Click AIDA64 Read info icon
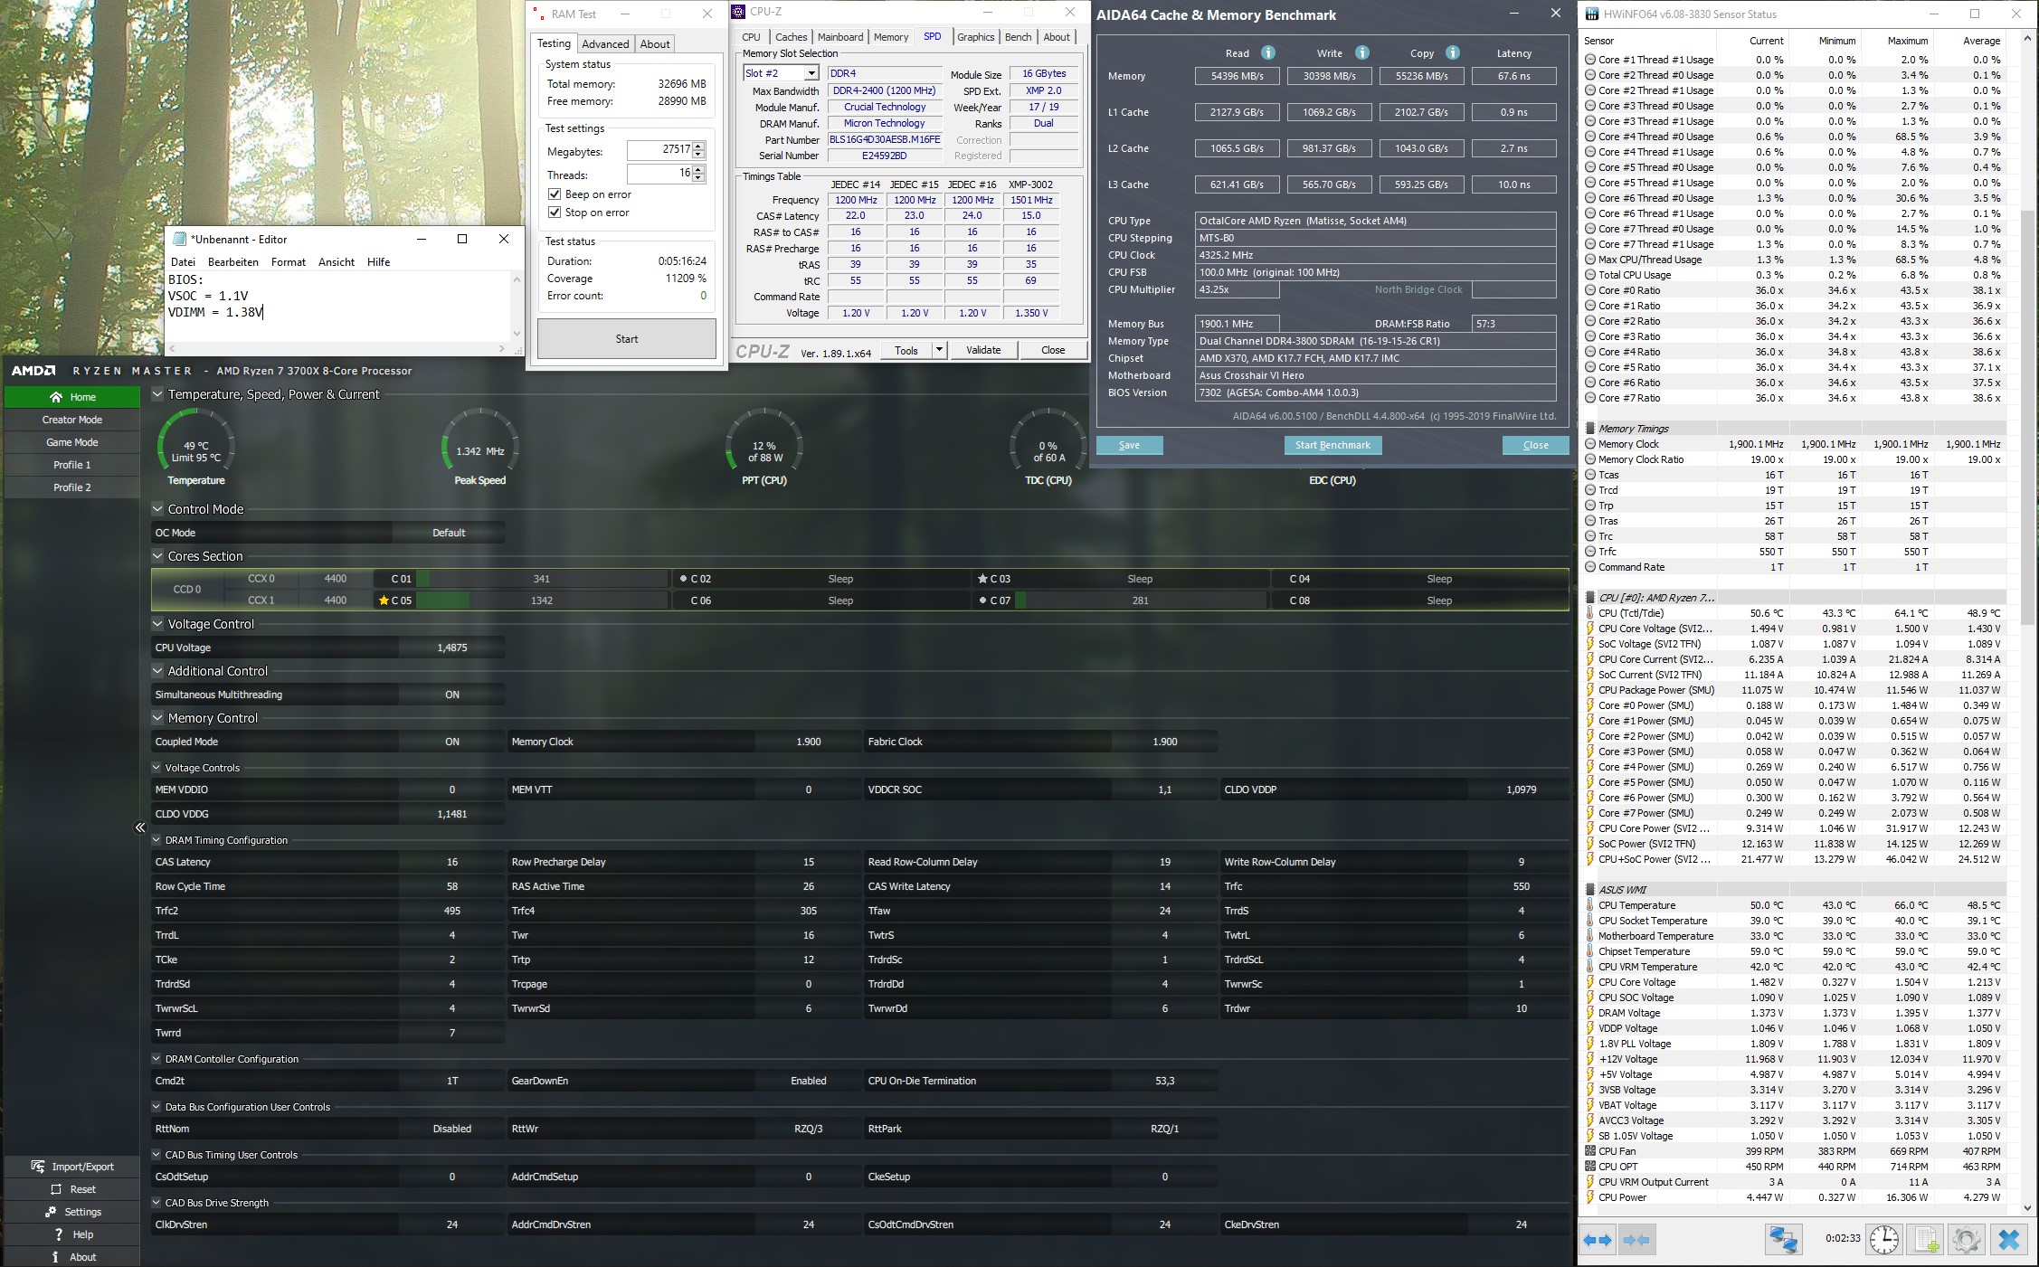Screen dimensions: 2039x1267 pos(1268,52)
